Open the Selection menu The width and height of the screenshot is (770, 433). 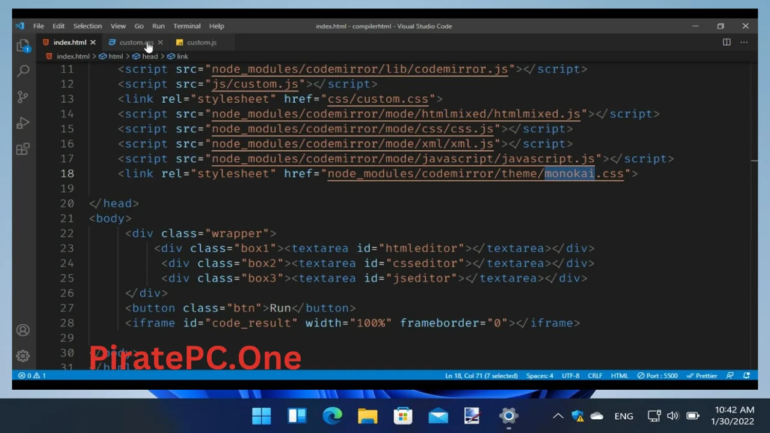click(87, 26)
